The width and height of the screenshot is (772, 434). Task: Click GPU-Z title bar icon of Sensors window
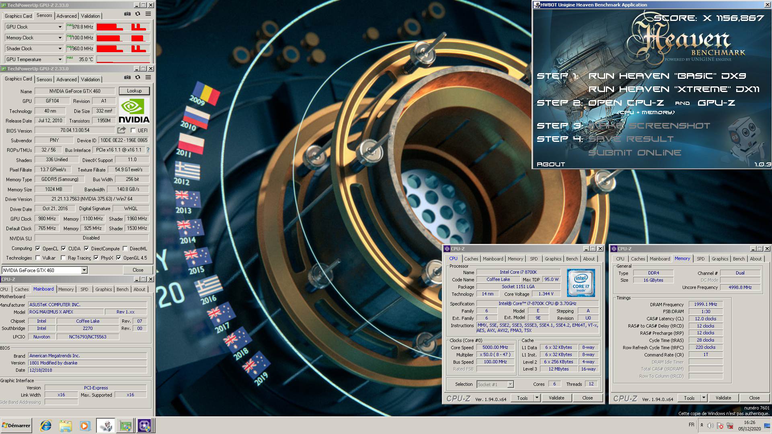pyautogui.click(x=4, y=5)
